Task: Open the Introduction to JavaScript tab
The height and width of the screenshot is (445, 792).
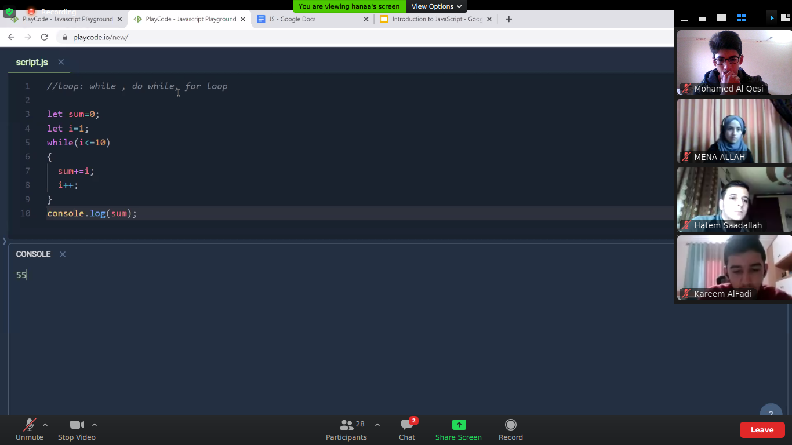Action: (436, 19)
